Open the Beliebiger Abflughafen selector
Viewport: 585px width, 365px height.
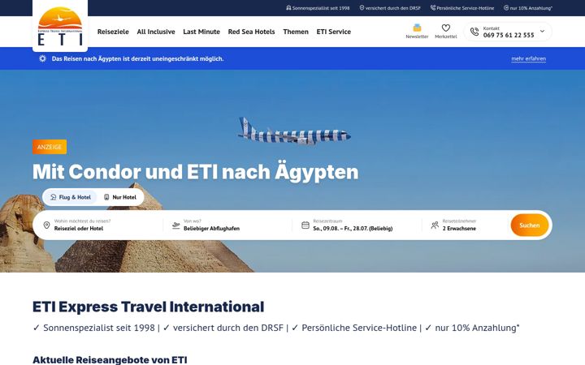pyautogui.click(x=227, y=225)
